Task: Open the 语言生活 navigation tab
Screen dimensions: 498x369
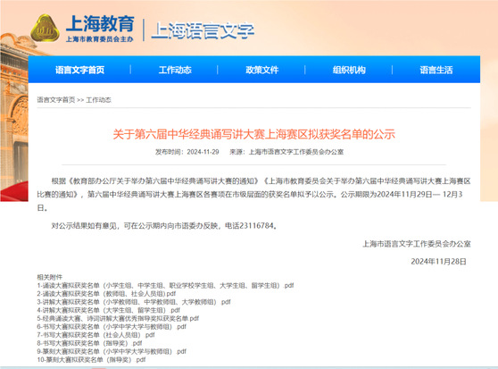Action: click(436, 70)
